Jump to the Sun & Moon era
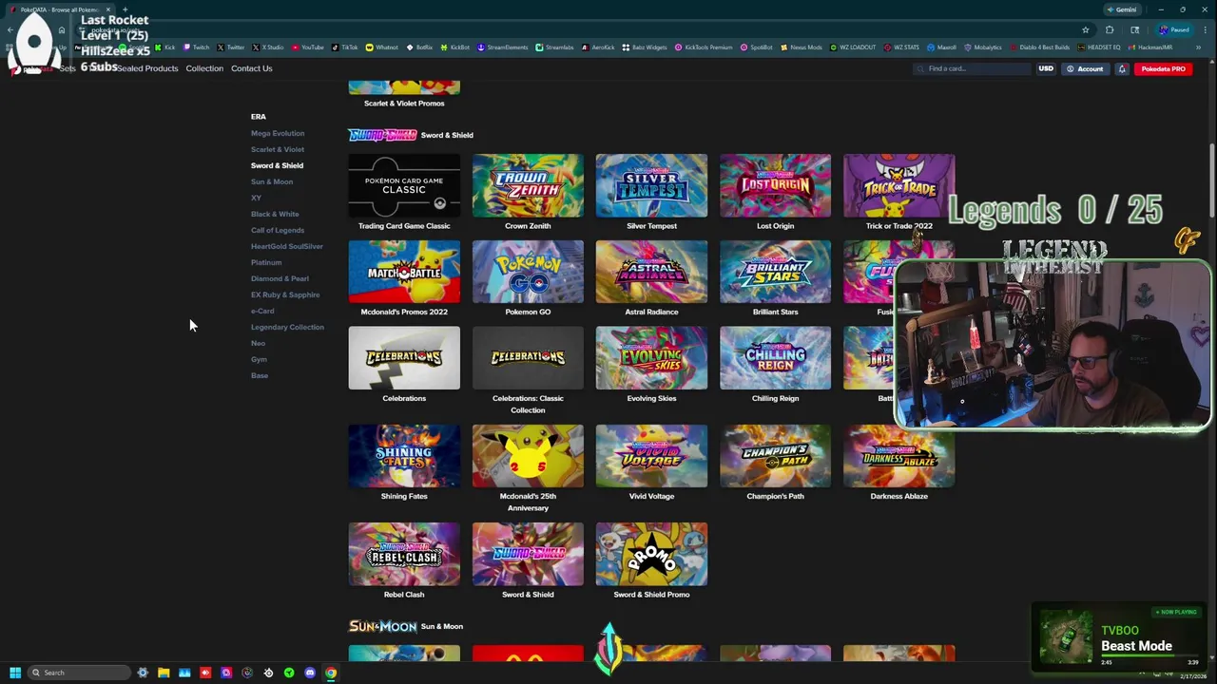1217x684 pixels. (272, 181)
